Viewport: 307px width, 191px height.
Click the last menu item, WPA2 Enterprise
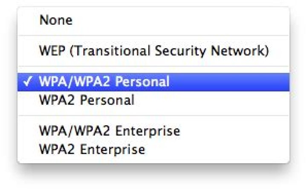tap(92, 149)
